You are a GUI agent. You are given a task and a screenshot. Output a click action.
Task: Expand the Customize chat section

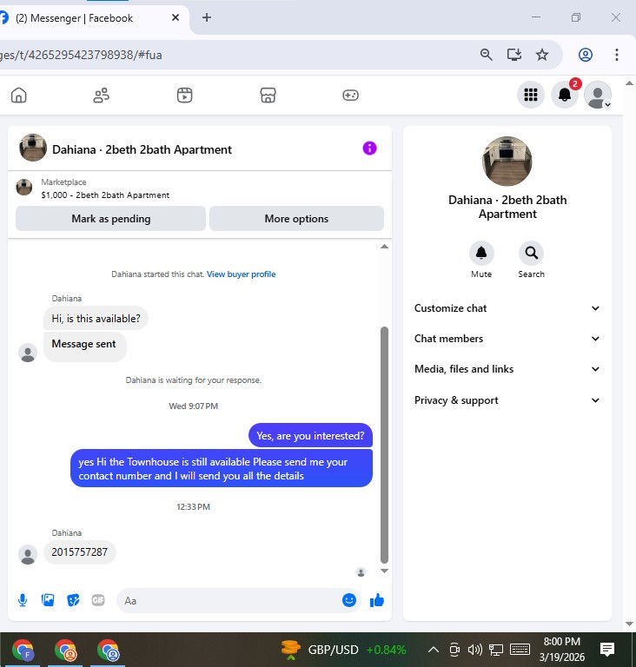point(507,308)
